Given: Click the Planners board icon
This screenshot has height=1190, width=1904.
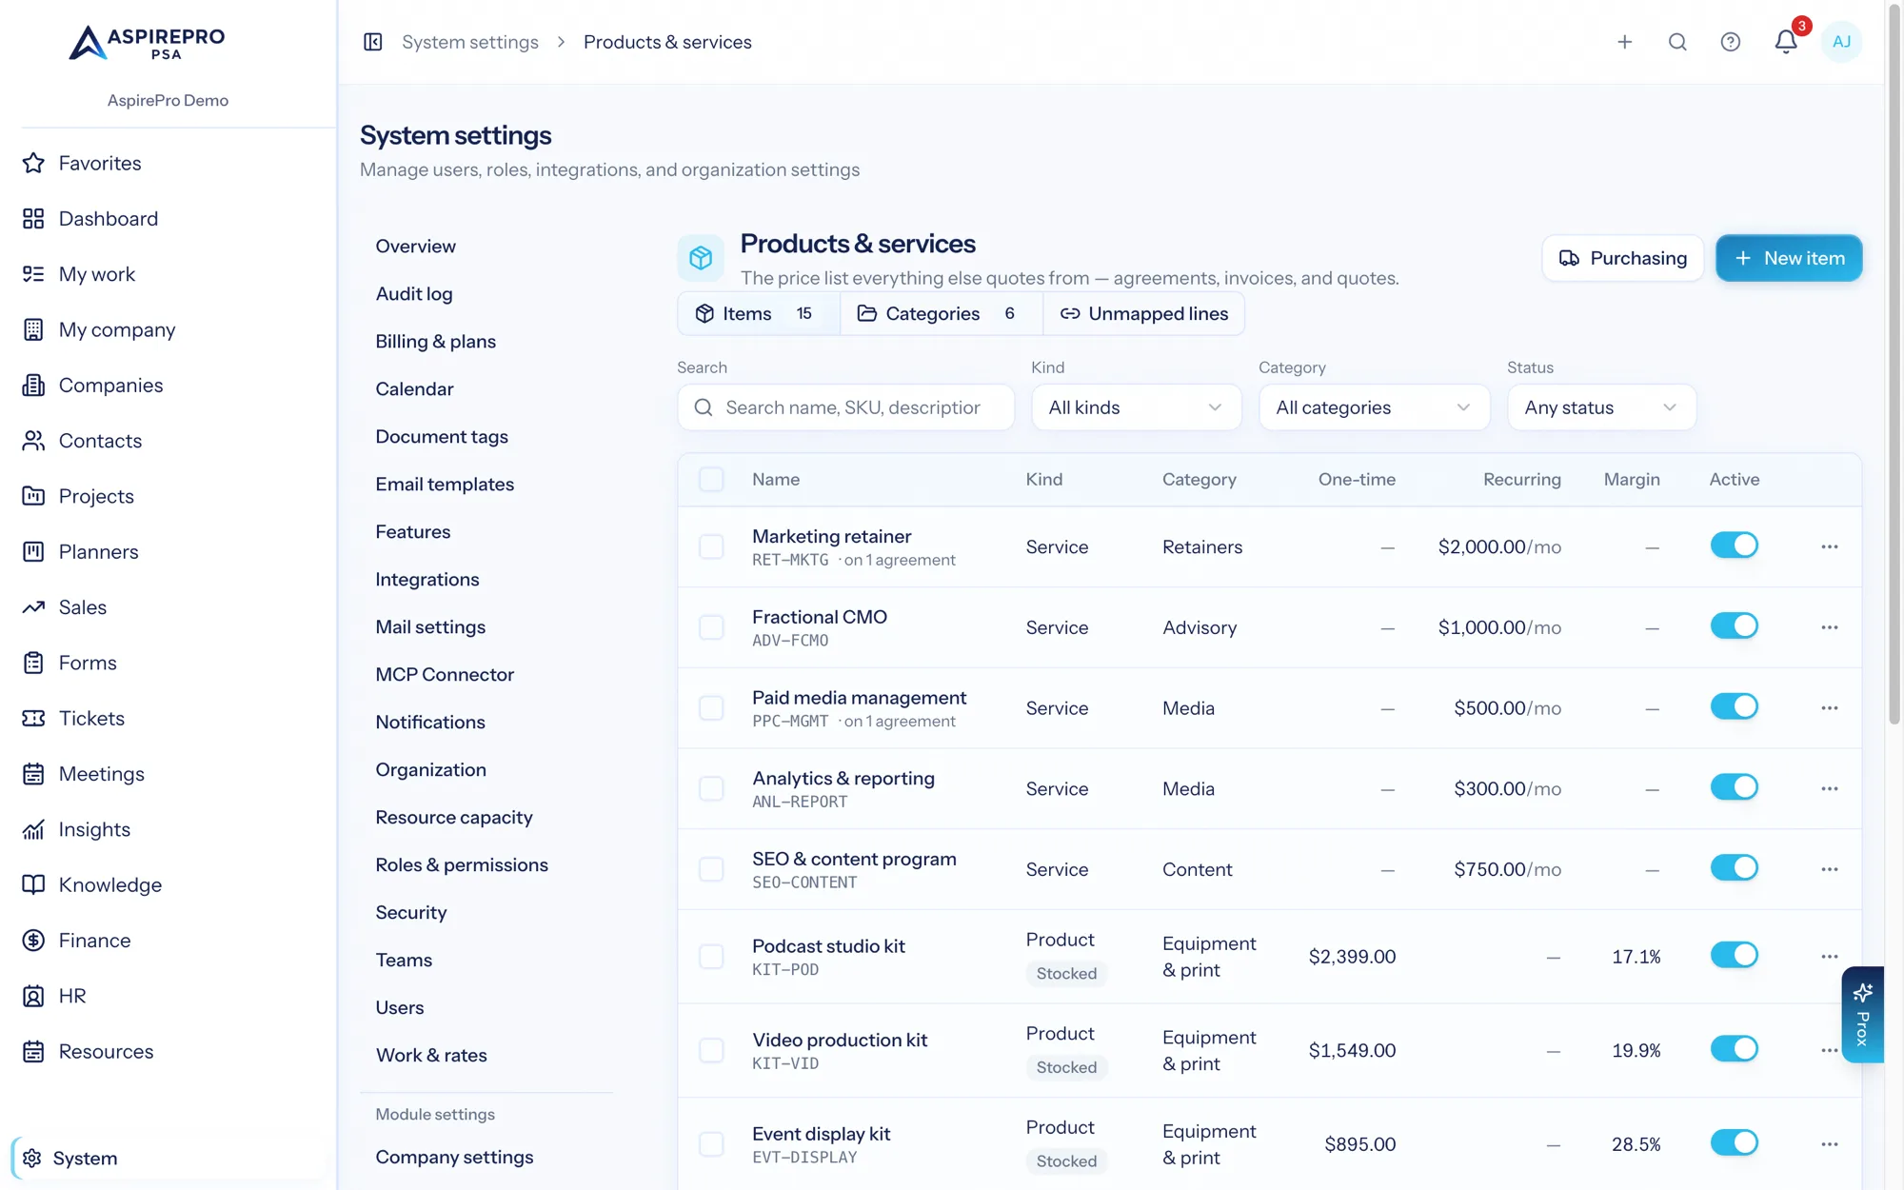Looking at the screenshot, I should pyautogui.click(x=33, y=552).
